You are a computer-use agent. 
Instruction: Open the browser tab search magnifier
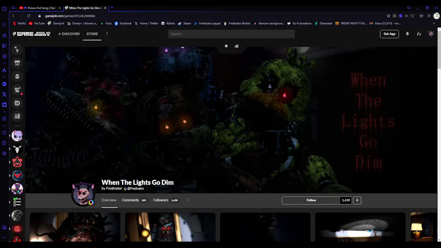click(x=409, y=8)
